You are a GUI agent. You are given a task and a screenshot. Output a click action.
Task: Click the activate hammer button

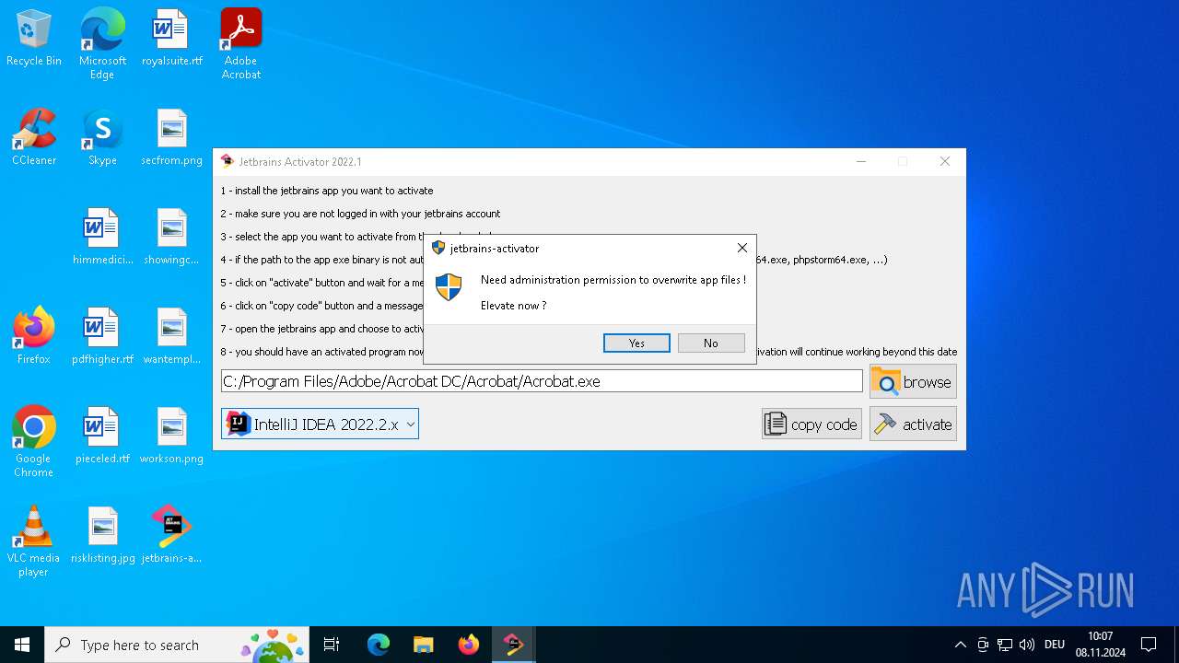pyautogui.click(x=913, y=424)
